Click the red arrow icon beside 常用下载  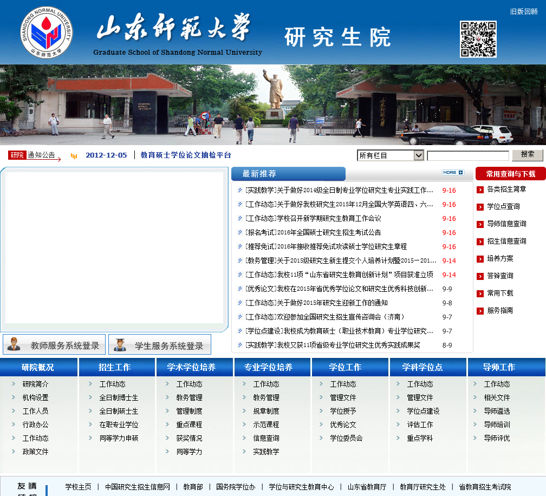click(480, 293)
